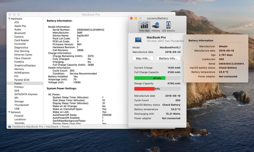Click model value MacBookPro14,1
Viewport: 254px width, 152px height.
170,47
